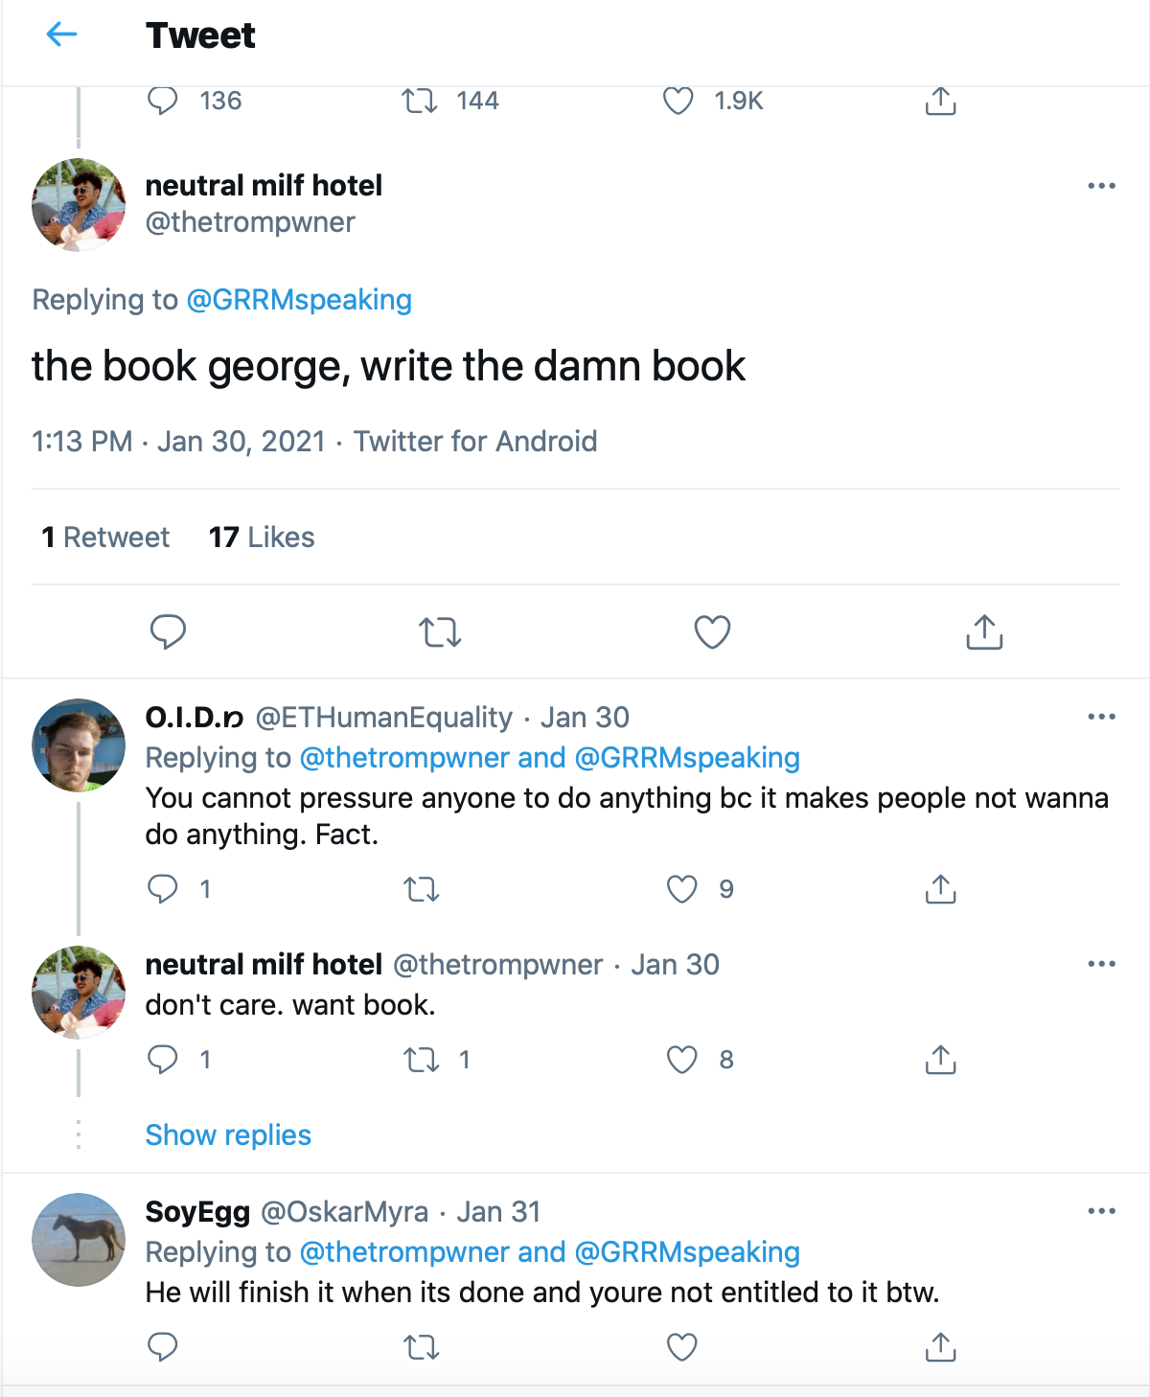Open the @GRRMspeaking link in 'Replying to'
This screenshot has height=1397, width=1150.
[x=299, y=300]
